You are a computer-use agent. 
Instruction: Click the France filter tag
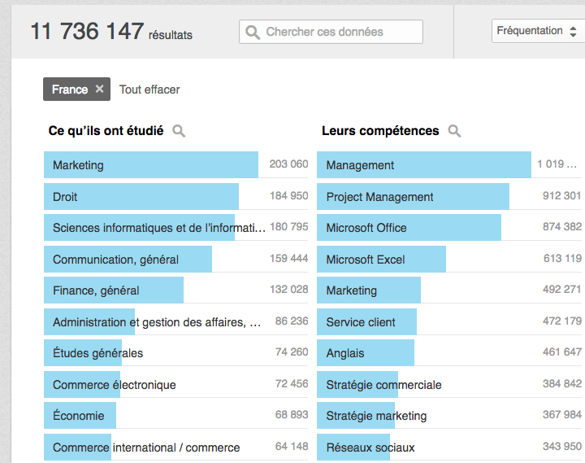point(68,90)
